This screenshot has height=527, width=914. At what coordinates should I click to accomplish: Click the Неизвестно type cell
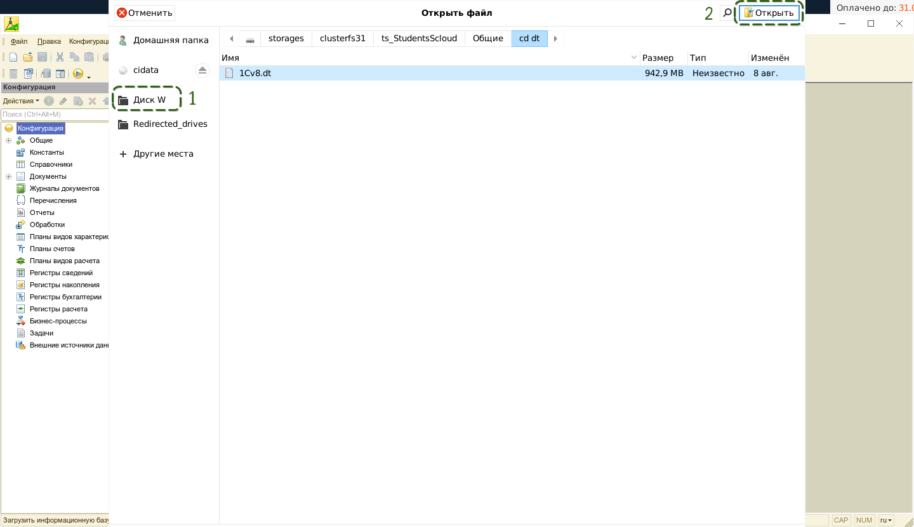click(718, 73)
